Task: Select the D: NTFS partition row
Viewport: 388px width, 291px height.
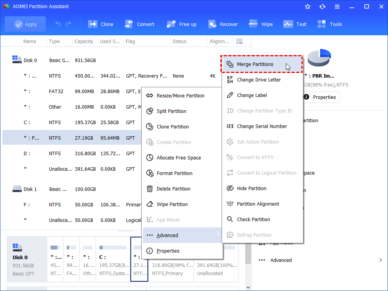Action: point(72,153)
